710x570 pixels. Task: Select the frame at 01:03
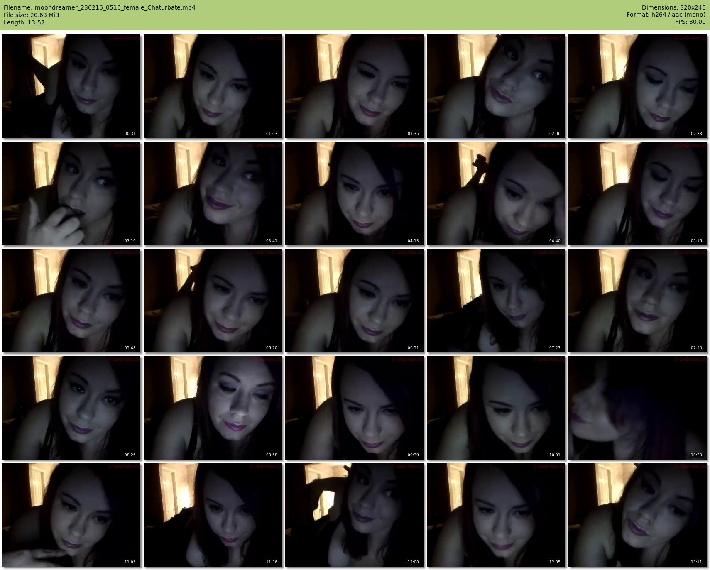pos(213,86)
